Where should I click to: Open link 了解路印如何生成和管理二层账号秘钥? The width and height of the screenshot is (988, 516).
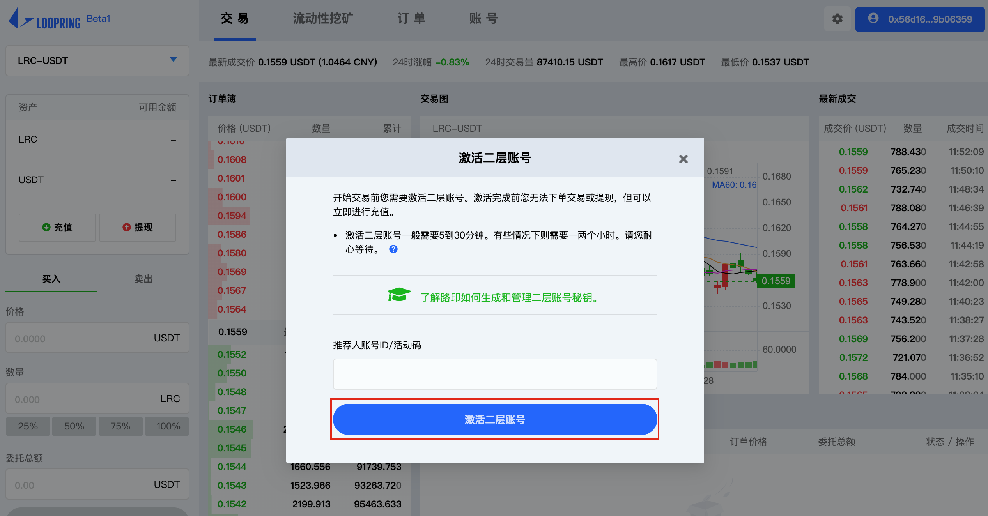pos(509,298)
